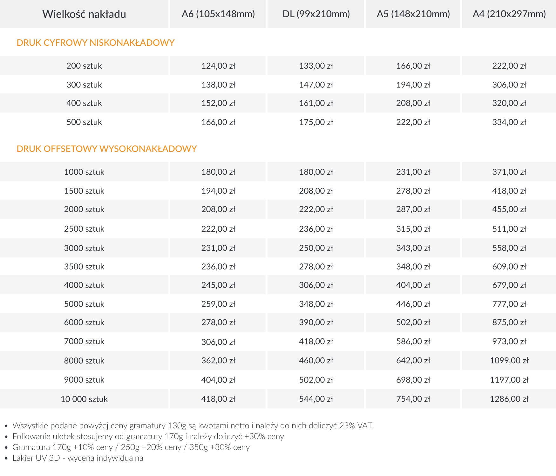The image size is (556, 476).
Task: Select the "200 sztuk" row label
Action: [x=84, y=66]
